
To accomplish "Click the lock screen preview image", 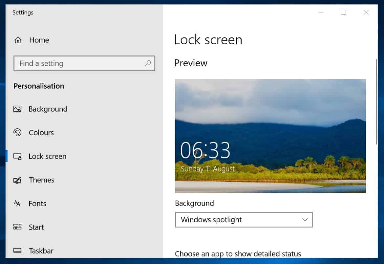I will [270, 136].
